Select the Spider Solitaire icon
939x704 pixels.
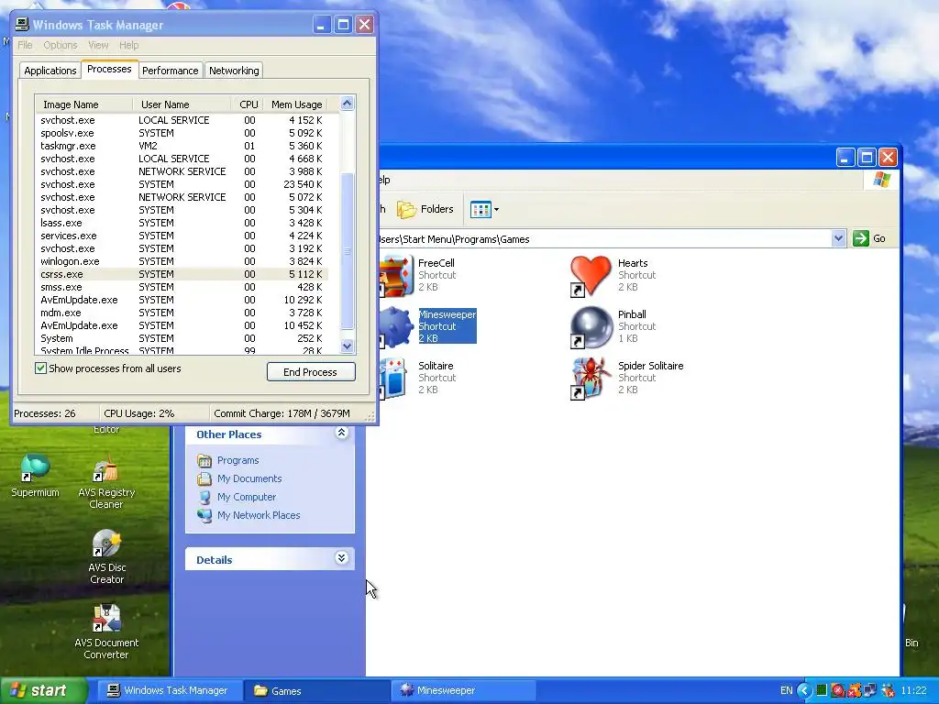[x=591, y=379]
